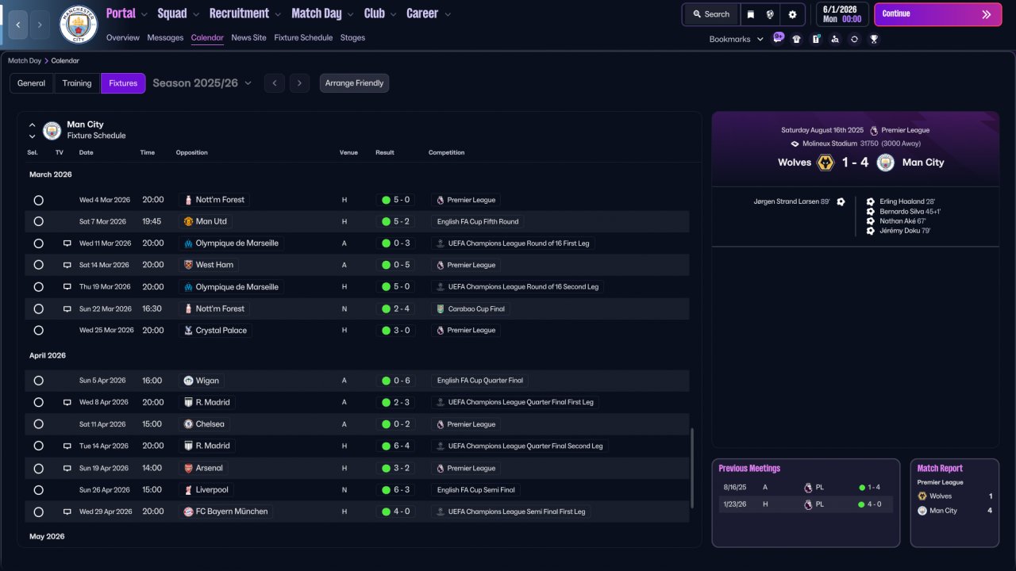The width and height of the screenshot is (1016, 571).
Task: Click the TV icon on Arsenal fixture row
Action: (67, 468)
